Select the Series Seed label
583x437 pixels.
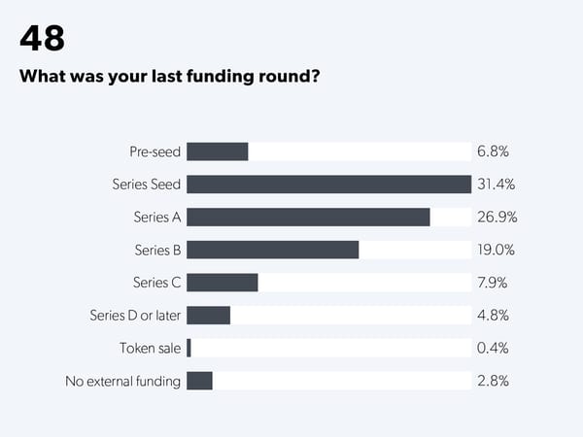pyautogui.click(x=147, y=185)
